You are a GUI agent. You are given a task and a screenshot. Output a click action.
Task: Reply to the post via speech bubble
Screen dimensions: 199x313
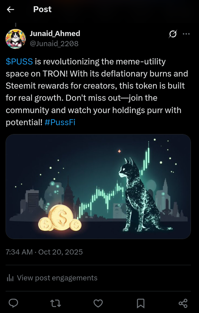(13, 303)
